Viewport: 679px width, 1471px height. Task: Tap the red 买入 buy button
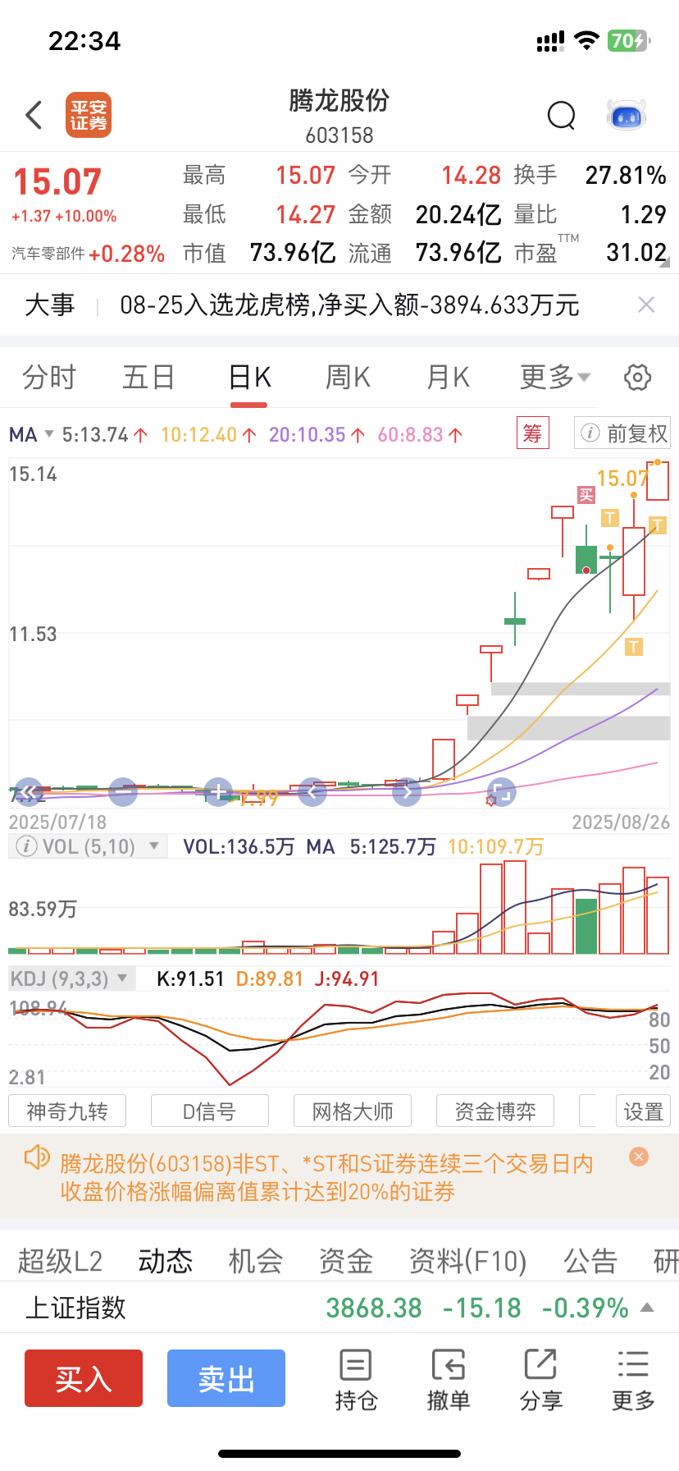(84, 1378)
